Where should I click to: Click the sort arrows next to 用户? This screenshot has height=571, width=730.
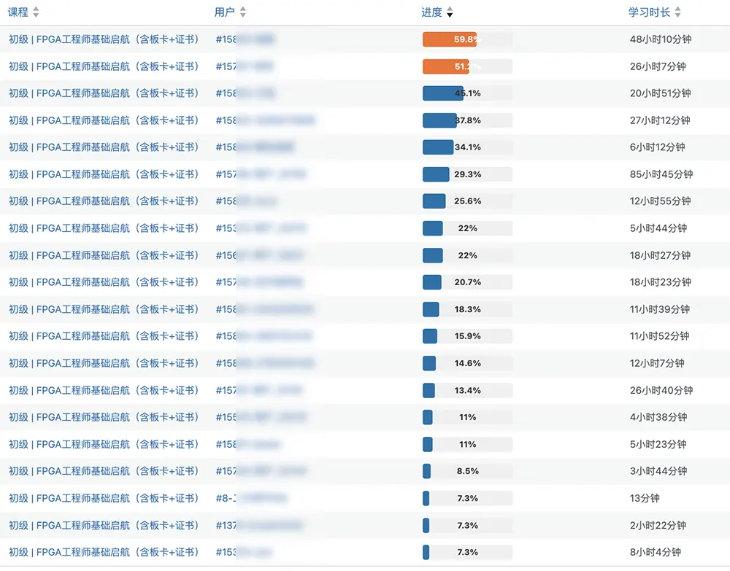coord(243,12)
